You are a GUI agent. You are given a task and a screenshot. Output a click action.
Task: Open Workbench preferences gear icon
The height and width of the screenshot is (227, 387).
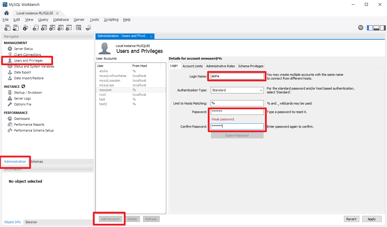[x=361, y=28]
